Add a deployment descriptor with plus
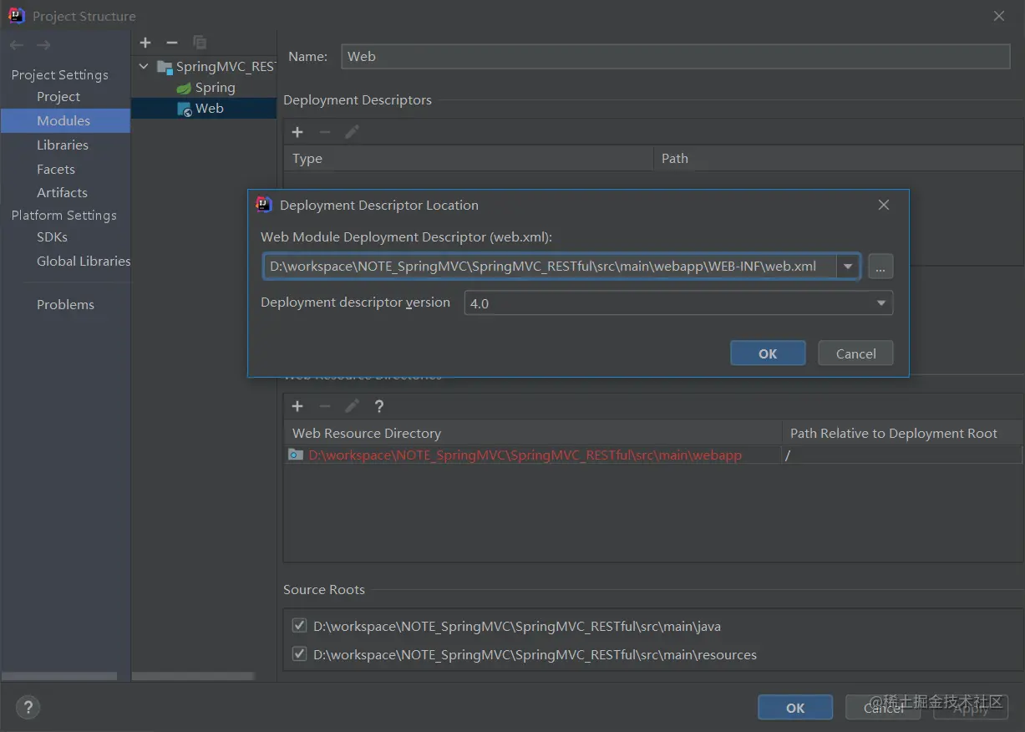The width and height of the screenshot is (1025, 732). pos(297,132)
